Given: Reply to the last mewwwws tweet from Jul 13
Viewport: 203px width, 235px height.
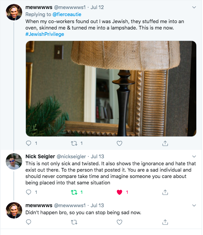Looking at the screenshot, I should 29,222.
